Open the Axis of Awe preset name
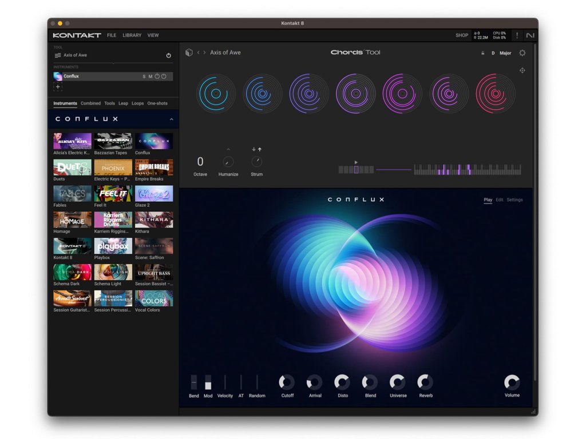This screenshot has height=439, width=586. click(x=225, y=53)
